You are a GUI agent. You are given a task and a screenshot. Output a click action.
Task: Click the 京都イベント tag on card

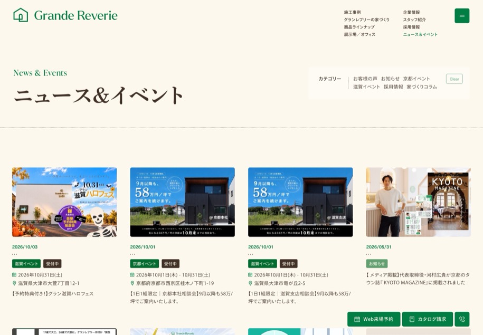tap(145, 264)
